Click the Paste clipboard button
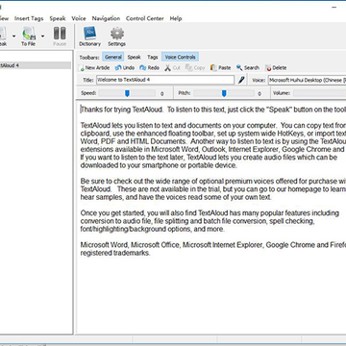Image resolution: width=346 pixels, height=346 pixels. point(221,68)
